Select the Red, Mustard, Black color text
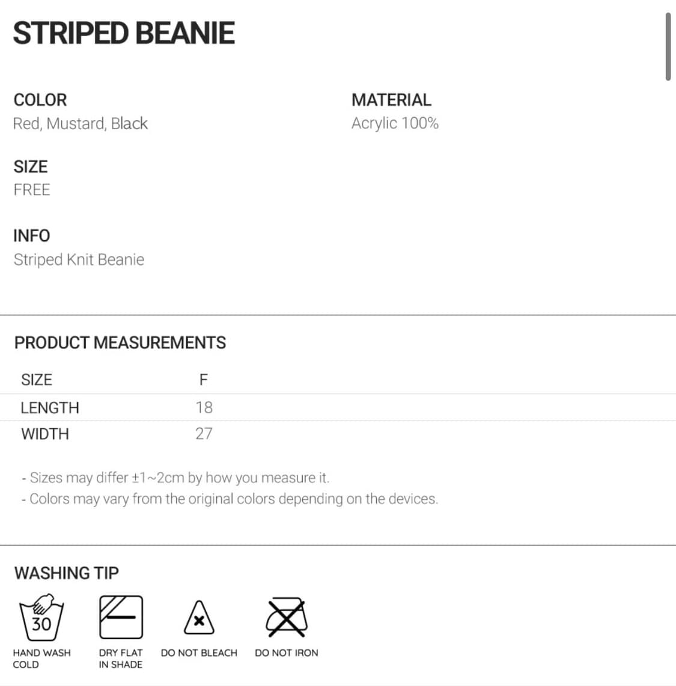This screenshot has width=676, height=686. click(81, 124)
